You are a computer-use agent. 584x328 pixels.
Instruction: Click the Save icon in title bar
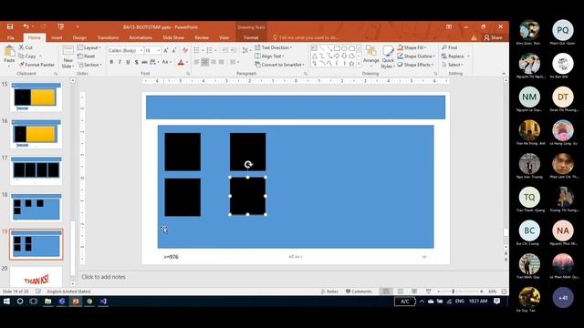tap(10, 26)
